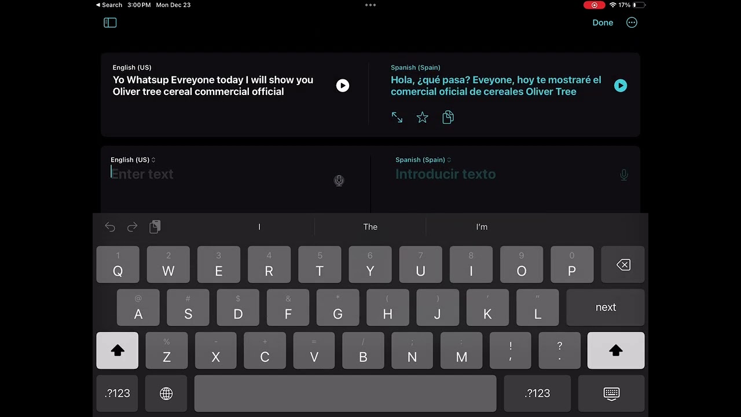Tap the multitasking three dots at top
Image resolution: width=741 pixels, height=417 pixels.
370,5
